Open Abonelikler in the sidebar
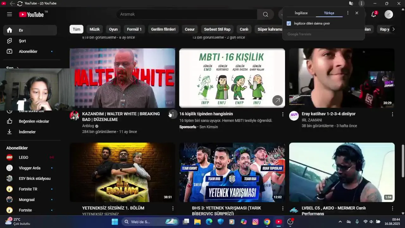 coord(30,51)
